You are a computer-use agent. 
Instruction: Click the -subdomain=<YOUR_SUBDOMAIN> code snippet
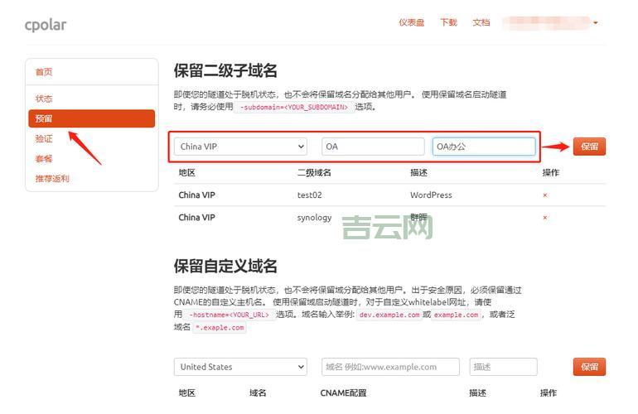pos(294,107)
